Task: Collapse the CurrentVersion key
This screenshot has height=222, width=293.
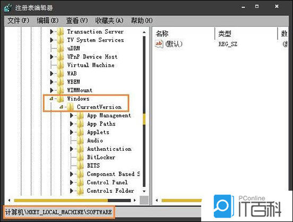Action: click(x=61, y=107)
